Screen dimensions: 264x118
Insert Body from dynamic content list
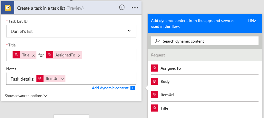point(205,82)
